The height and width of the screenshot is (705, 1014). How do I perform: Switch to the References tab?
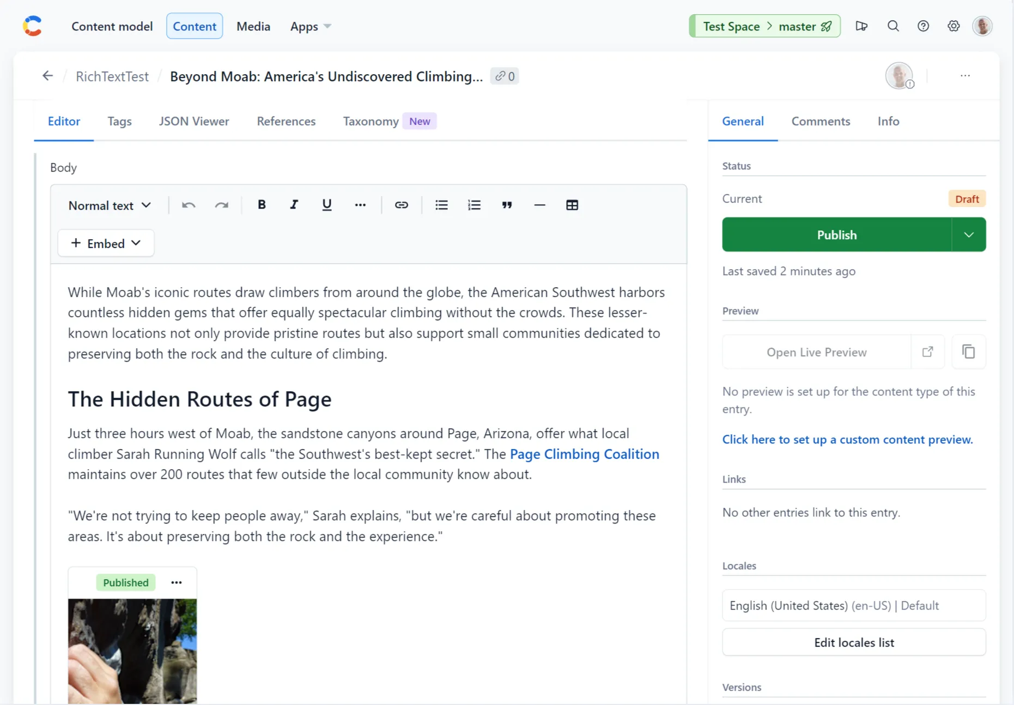[286, 121]
